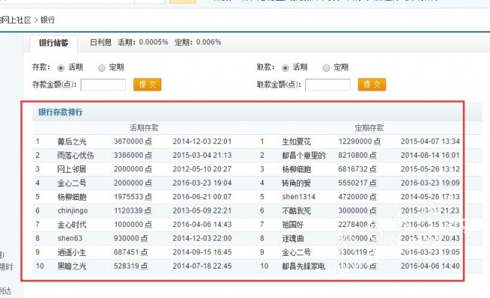Select 活期 radio for 存款
The width and height of the screenshot is (490, 298).
(60, 68)
